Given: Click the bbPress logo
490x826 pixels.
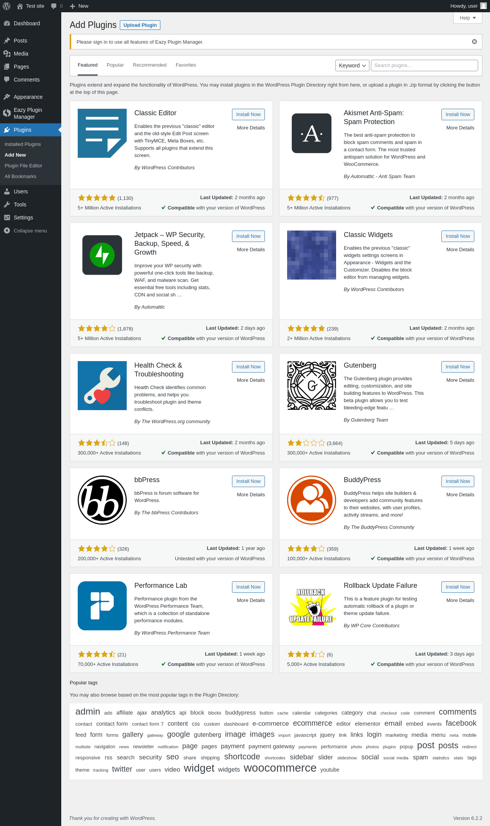Looking at the screenshot, I should (x=102, y=500).
